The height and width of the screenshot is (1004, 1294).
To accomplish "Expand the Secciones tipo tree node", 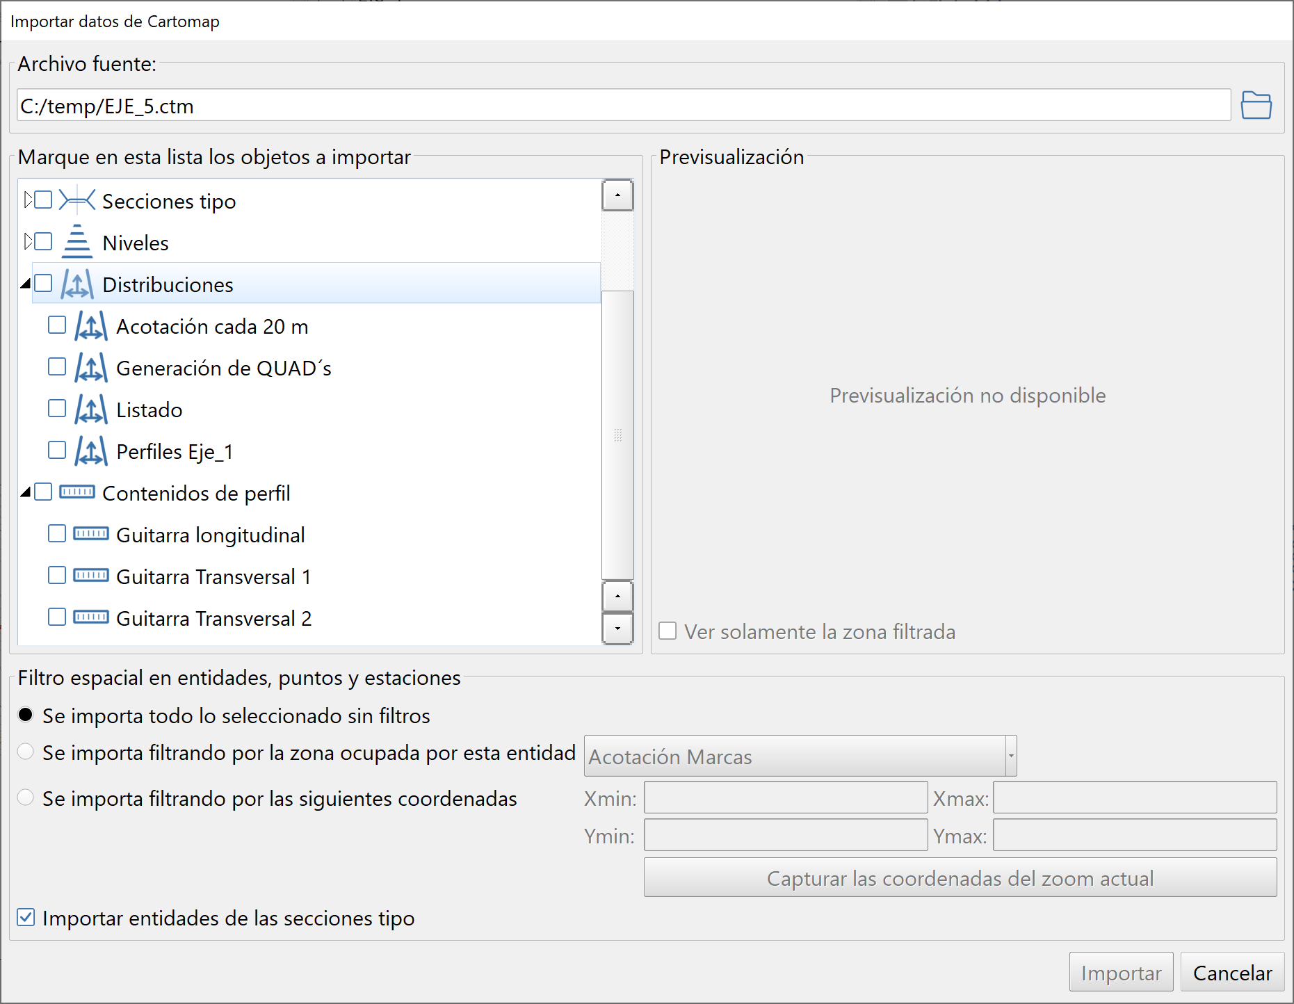I will (x=28, y=200).
